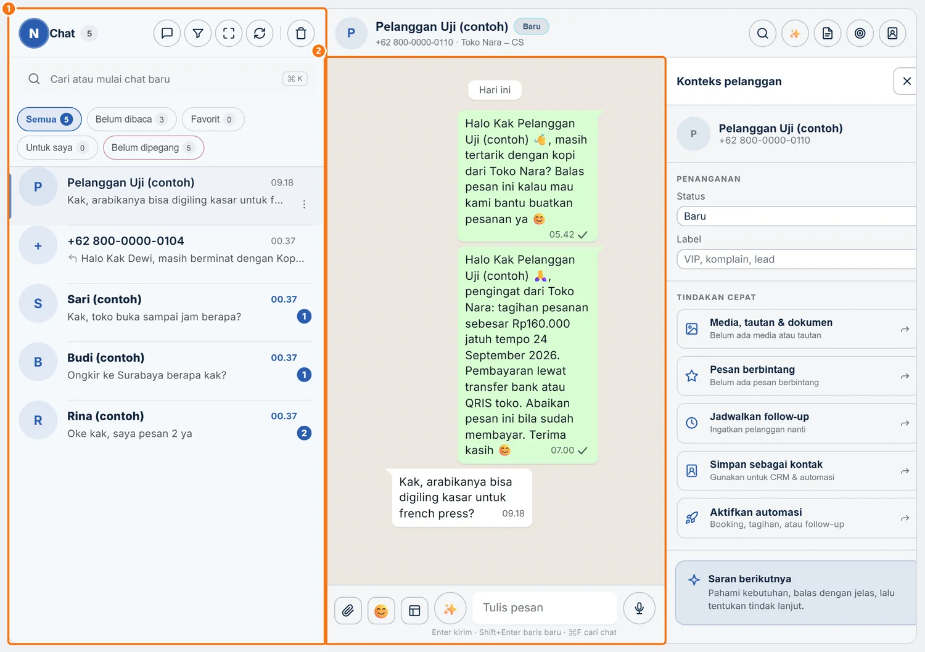Show the Favorit chats filter
The image size is (925, 652).
coord(213,119)
